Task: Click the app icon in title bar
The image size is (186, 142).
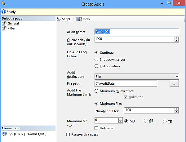Action: click(x=3, y=4)
